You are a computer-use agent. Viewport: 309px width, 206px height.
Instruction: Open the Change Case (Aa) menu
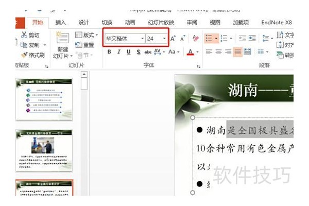click(174, 52)
